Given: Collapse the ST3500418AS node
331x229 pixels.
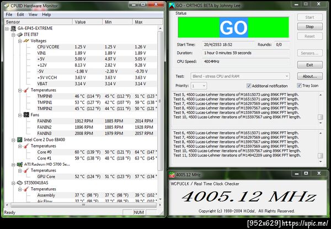Looking at the screenshot, I should (13, 183).
